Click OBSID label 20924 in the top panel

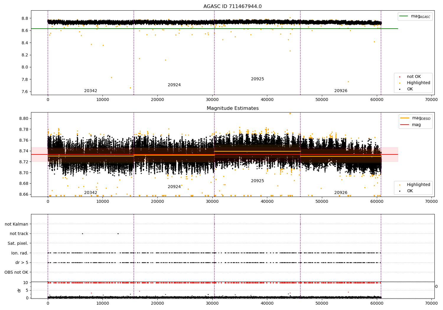tap(174, 85)
